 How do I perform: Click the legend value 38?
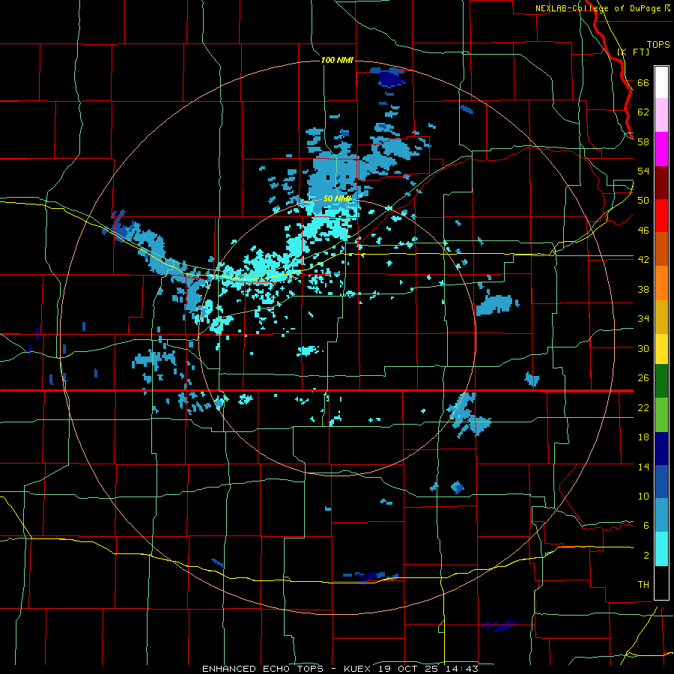(643, 289)
